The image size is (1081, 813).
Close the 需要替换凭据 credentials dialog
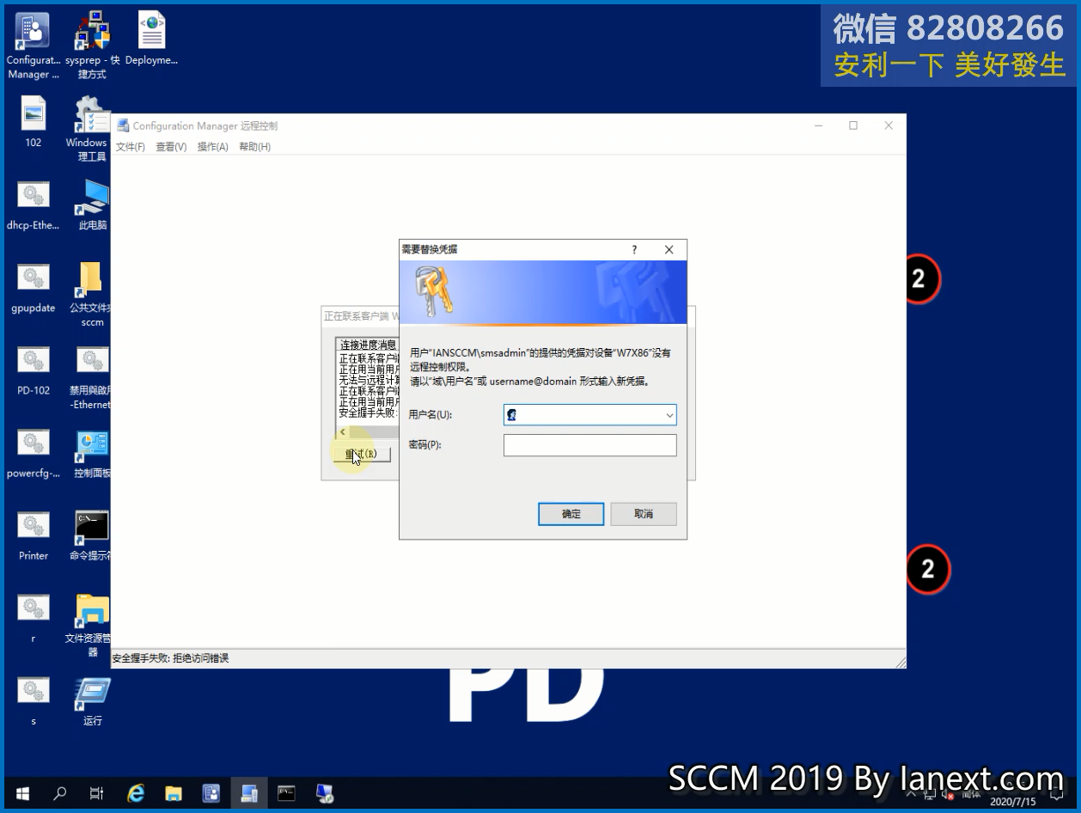[x=669, y=249]
